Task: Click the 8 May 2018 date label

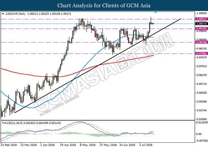Action: click(88, 145)
